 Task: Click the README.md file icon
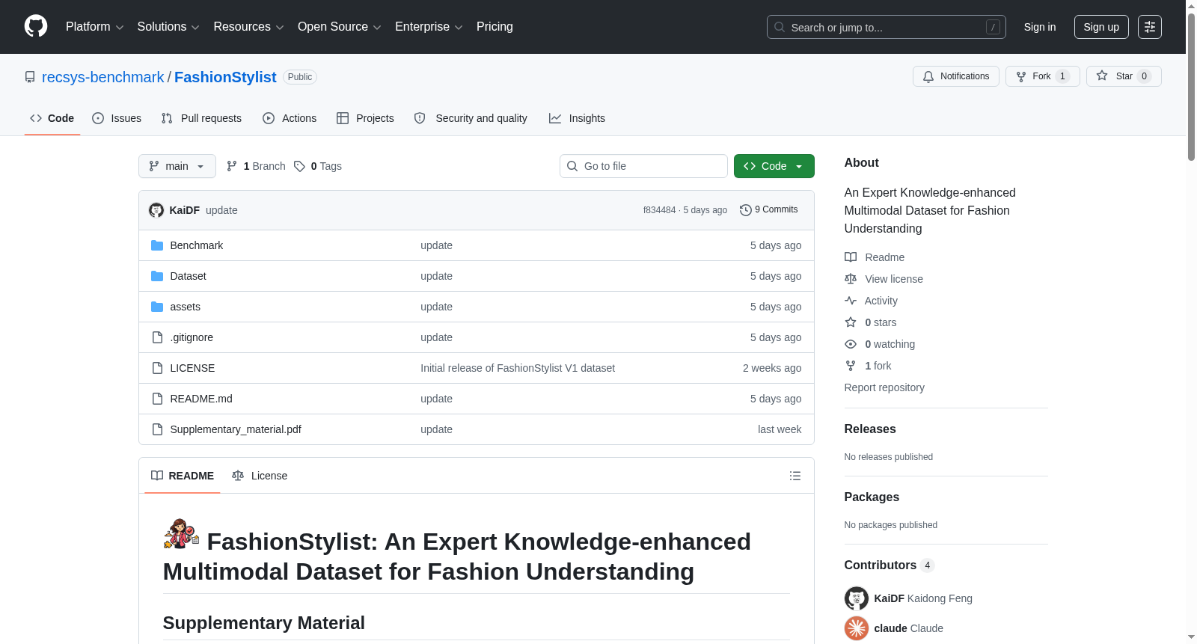coord(157,399)
